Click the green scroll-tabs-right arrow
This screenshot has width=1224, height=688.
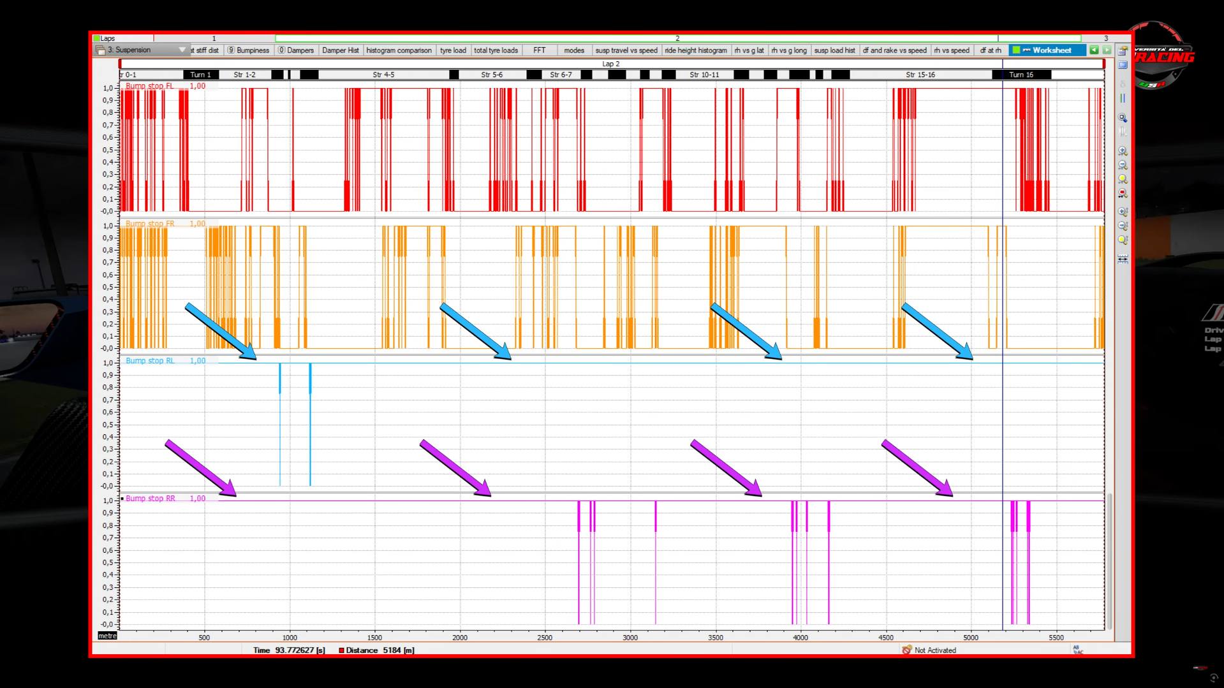tap(1107, 50)
